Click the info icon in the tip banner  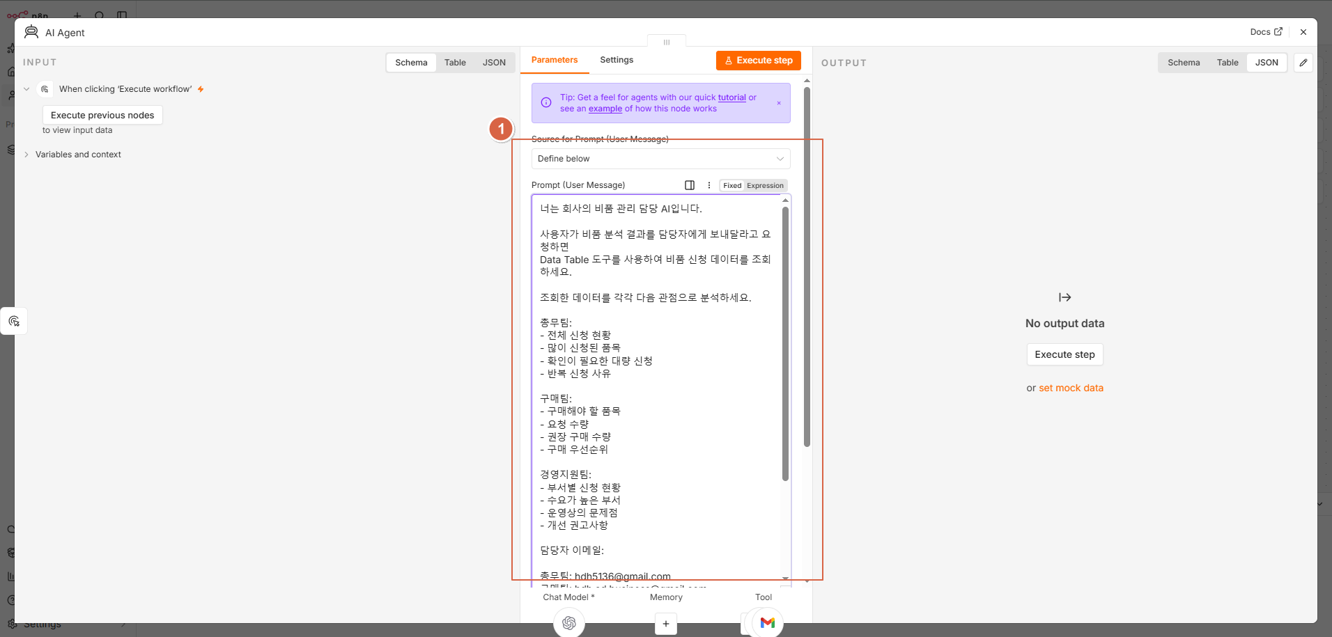click(546, 103)
